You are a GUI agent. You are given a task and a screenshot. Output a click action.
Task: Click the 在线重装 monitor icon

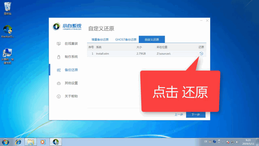point(59,44)
